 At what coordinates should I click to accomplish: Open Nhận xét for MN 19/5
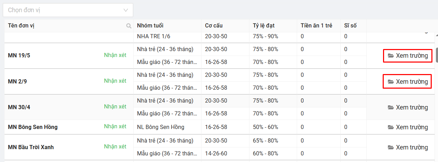[115, 55]
